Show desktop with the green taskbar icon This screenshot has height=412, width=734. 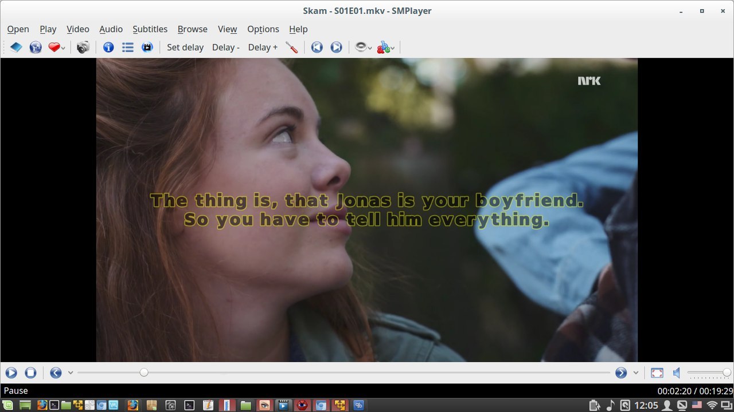[x=25, y=405]
